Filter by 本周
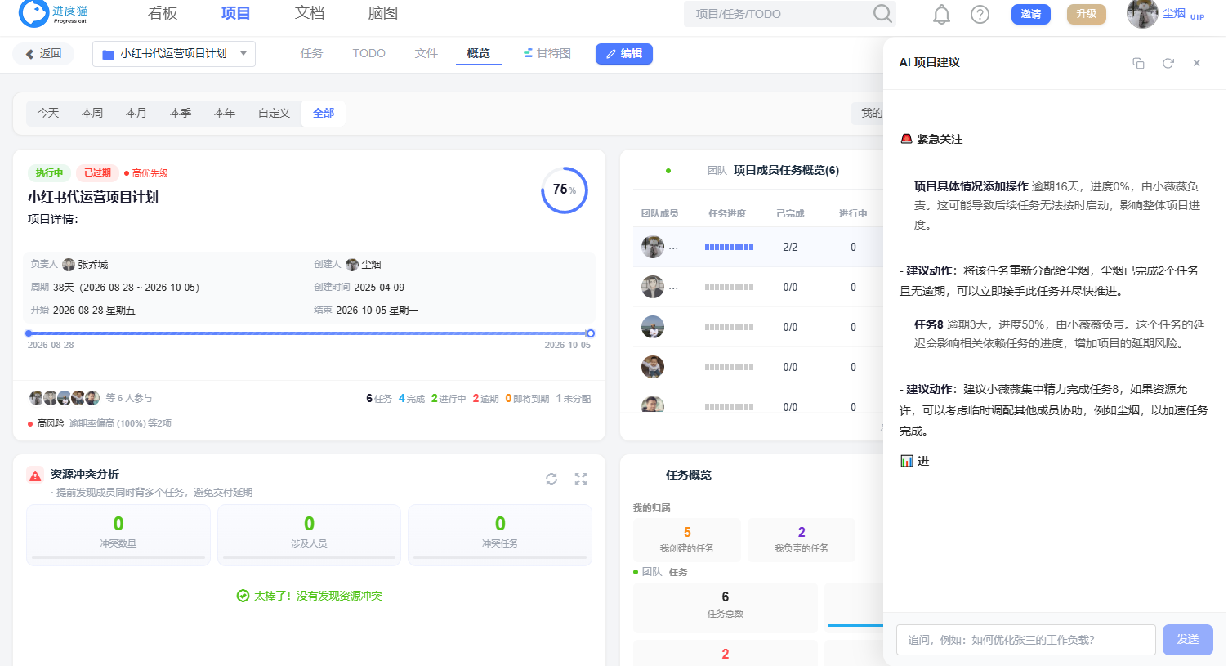 coord(92,114)
